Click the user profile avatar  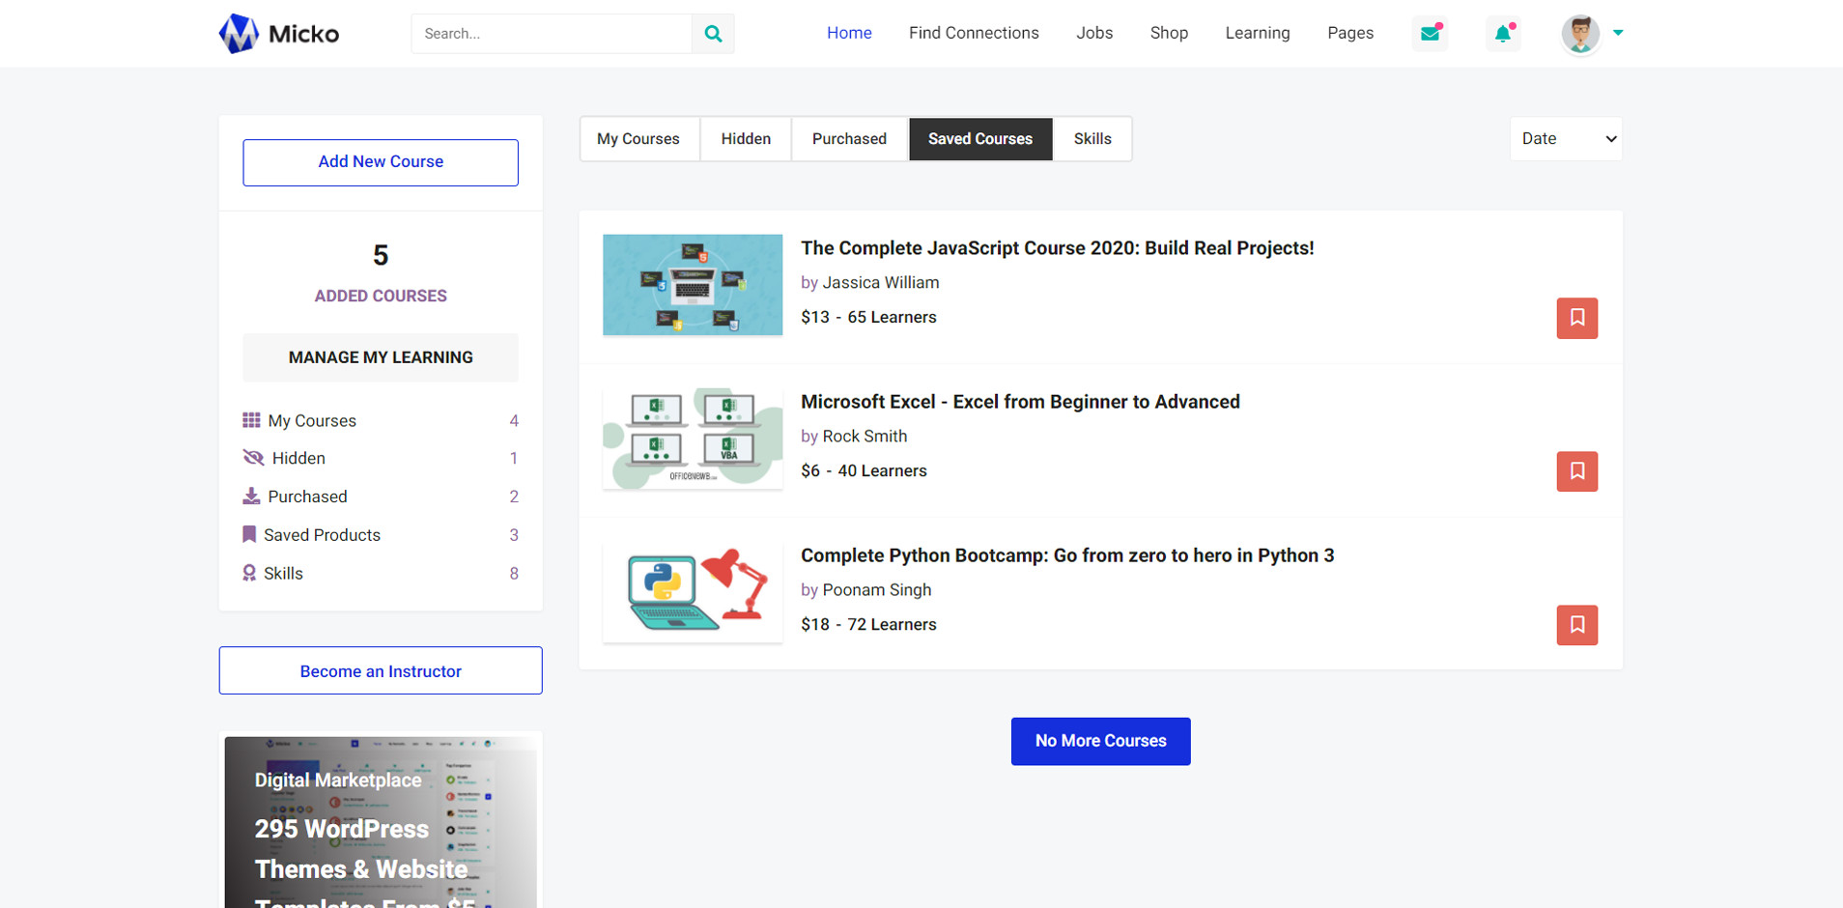[x=1580, y=34]
